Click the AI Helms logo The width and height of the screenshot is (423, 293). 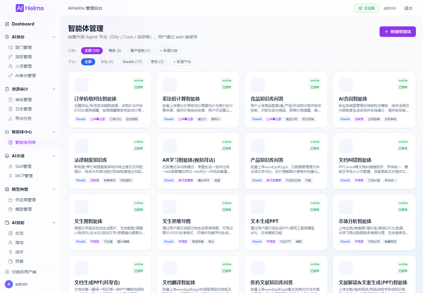(x=30, y=8)
